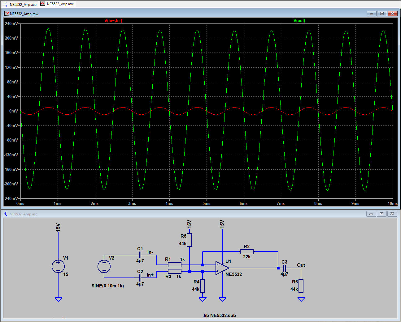Select resistor R5 symbol

tap(189, 240)
